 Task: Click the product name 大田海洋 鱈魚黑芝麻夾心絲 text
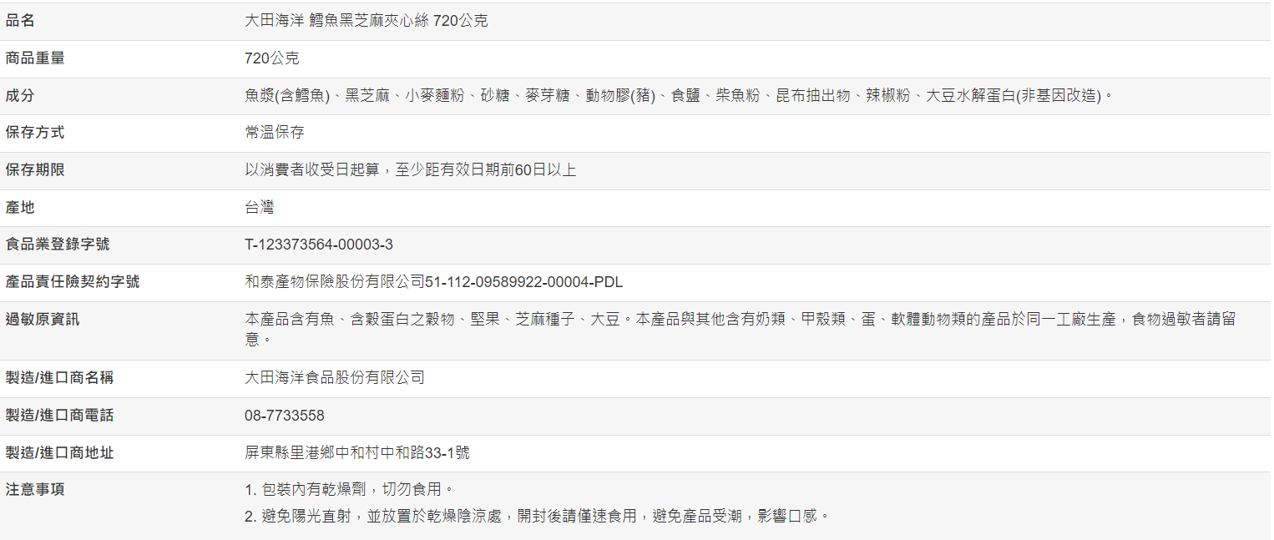click(366, 21)
